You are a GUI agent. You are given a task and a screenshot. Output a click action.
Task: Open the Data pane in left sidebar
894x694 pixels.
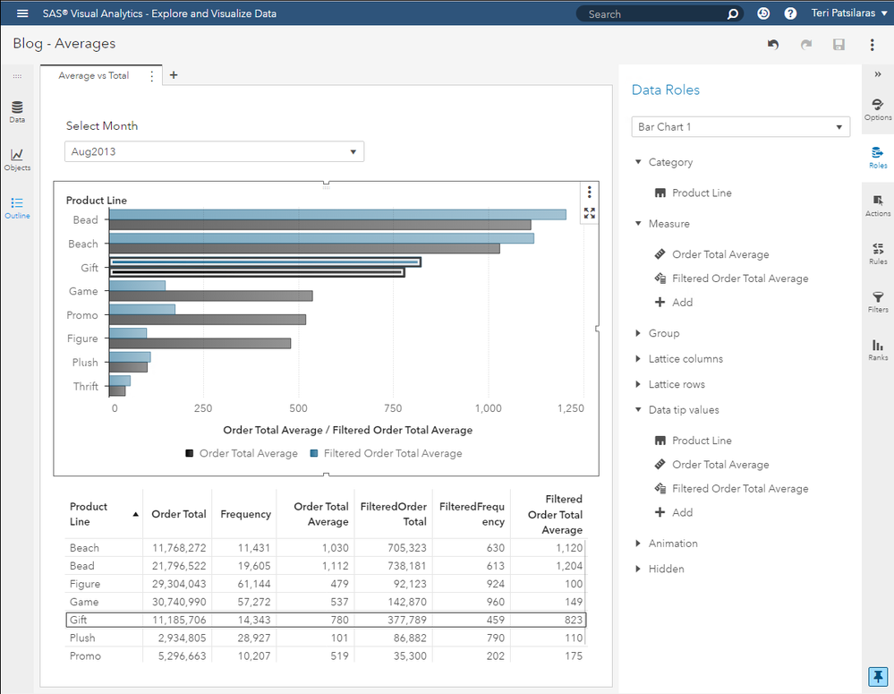tap(17, 112)
